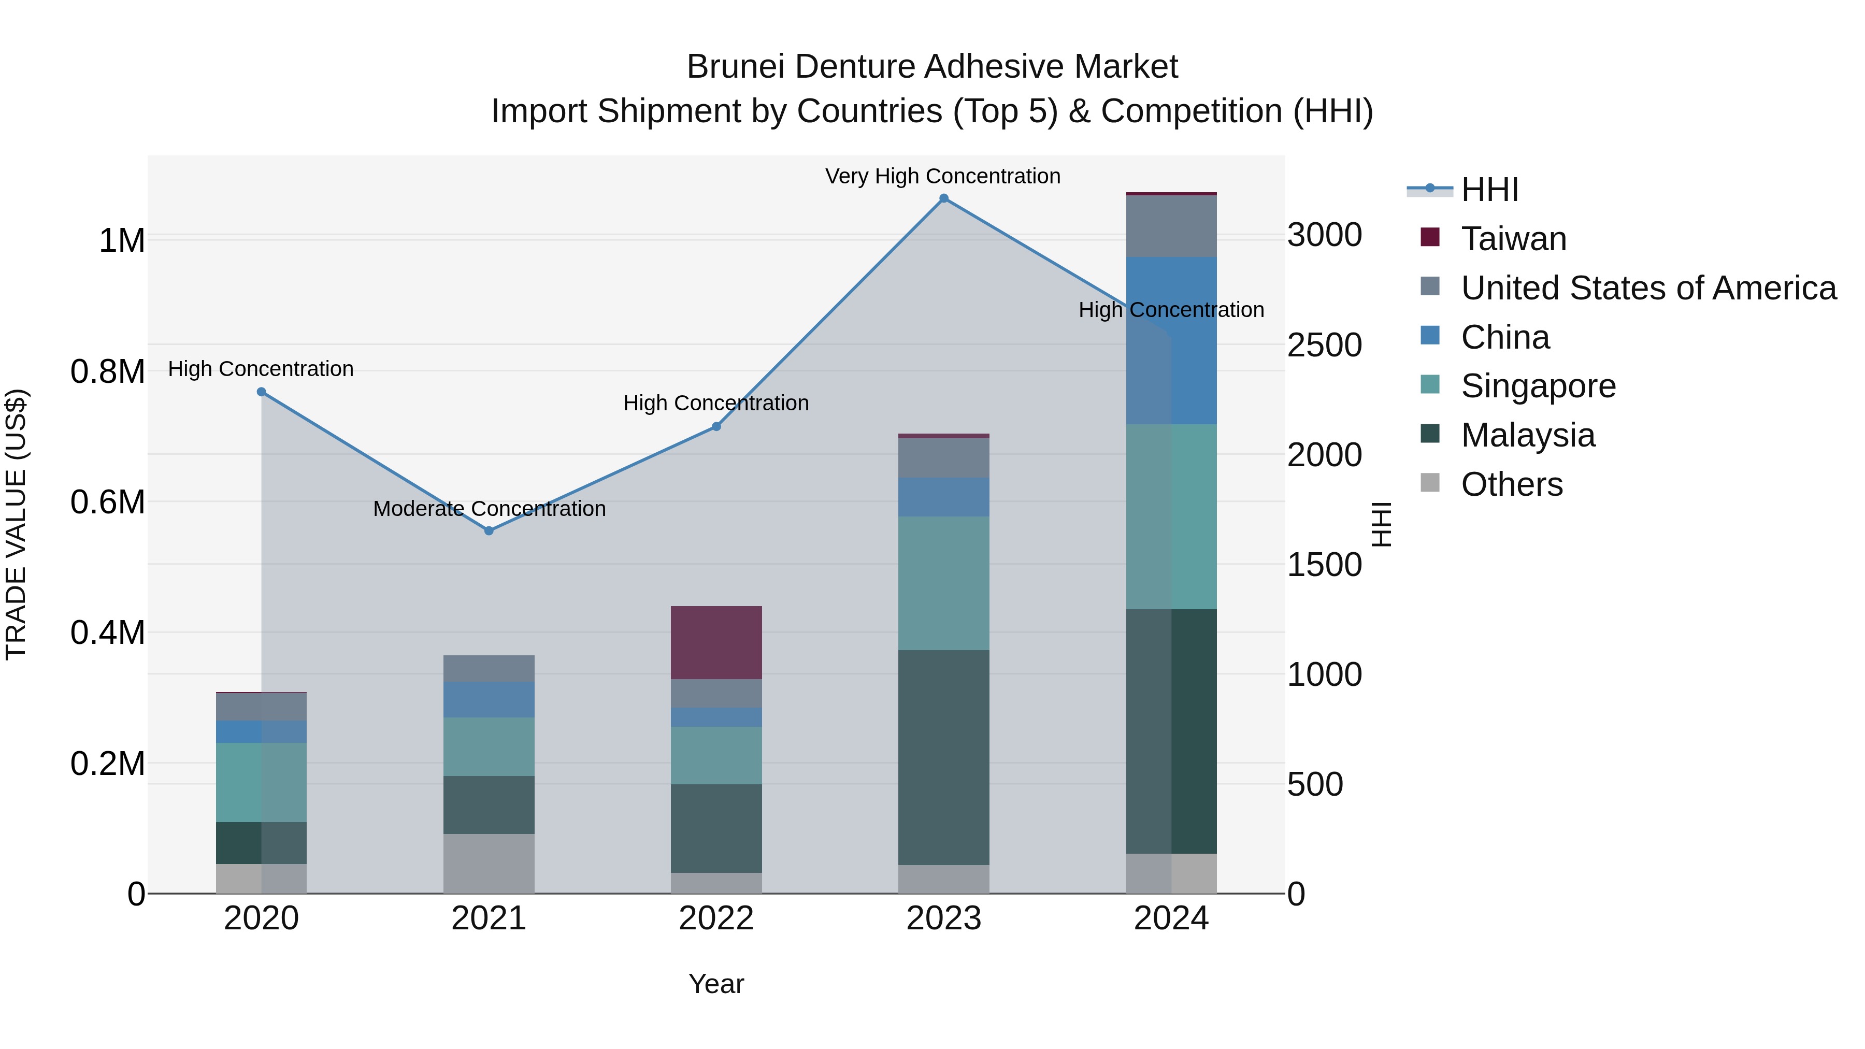Screen dimensions: 1865x1049
Task: Click 'High Concentration' label above 2022
Action: [x=716, y=403]
